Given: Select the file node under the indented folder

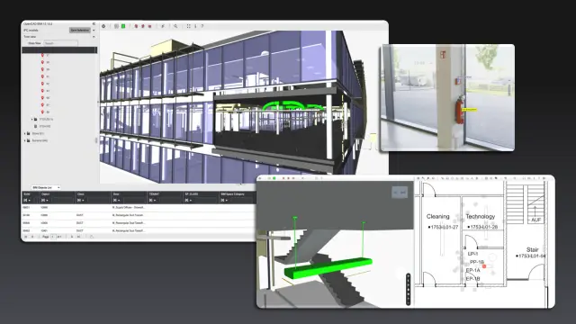Looking at the screenshot, I should coord(42,126).
